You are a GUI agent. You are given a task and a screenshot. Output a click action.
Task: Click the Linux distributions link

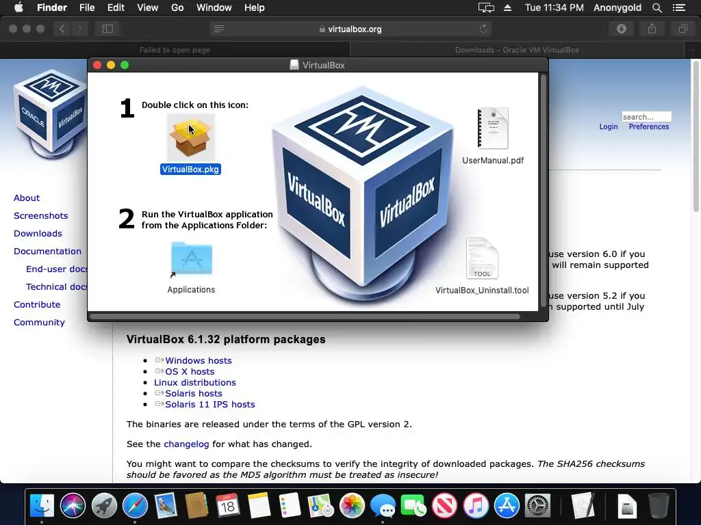(x=195, y=383)
